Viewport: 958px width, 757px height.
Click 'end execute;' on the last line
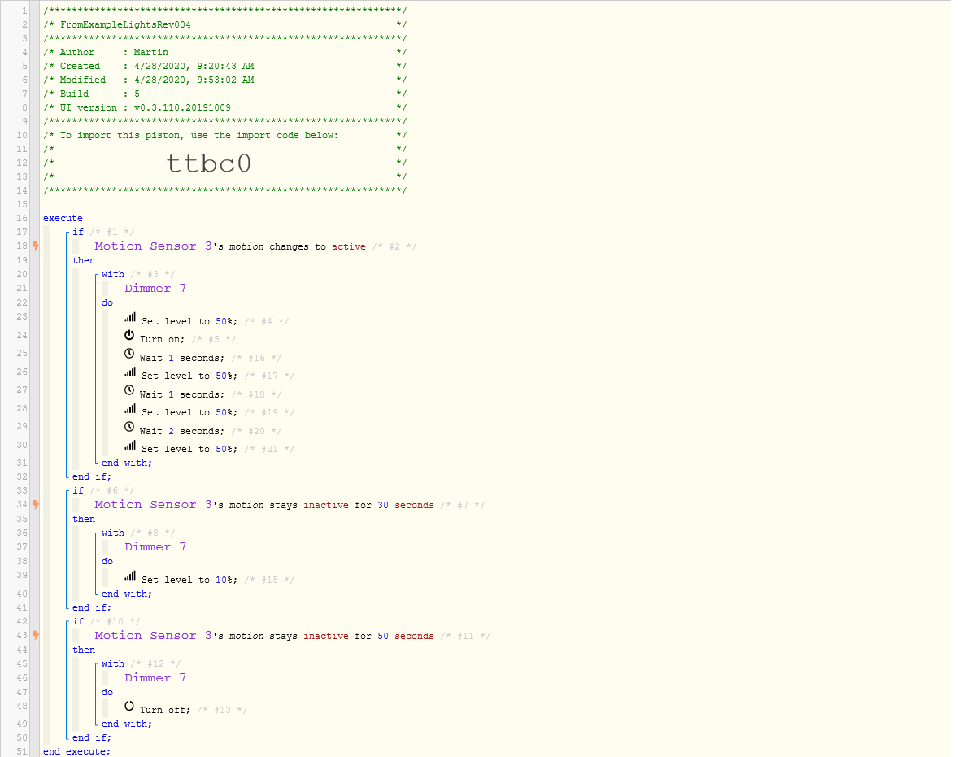tap(77, 751)
